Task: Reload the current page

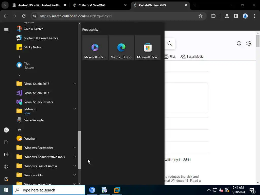Action: click(24, 16)
